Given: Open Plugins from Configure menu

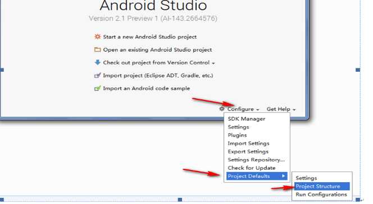Looking at the screenshot, I should click(x=237, y=135).
